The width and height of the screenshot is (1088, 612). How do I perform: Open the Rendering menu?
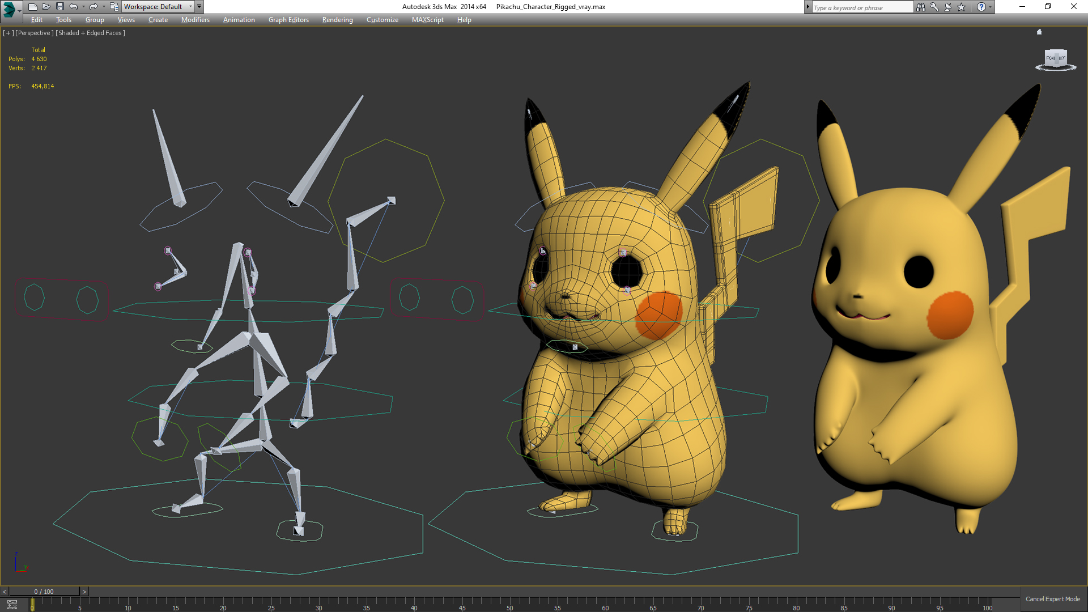pos(337,20)
